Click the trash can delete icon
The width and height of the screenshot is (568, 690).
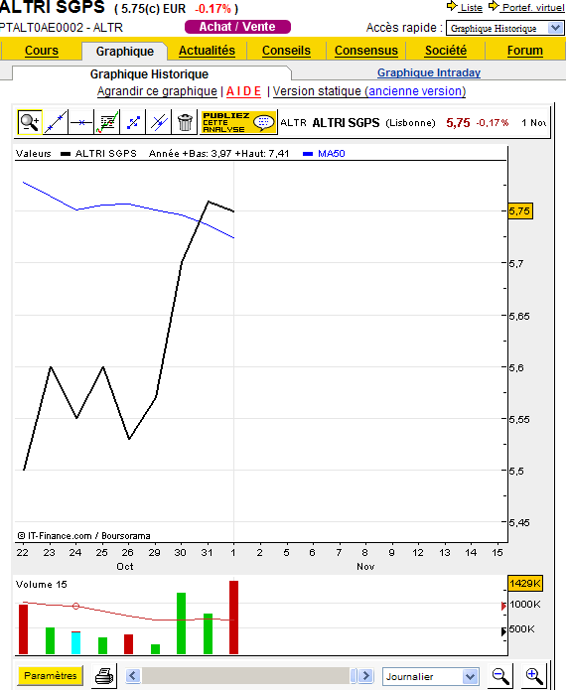coord(185,122)
